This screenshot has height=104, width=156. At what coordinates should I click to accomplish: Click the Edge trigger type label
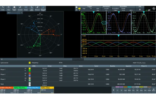coord(84,9)
